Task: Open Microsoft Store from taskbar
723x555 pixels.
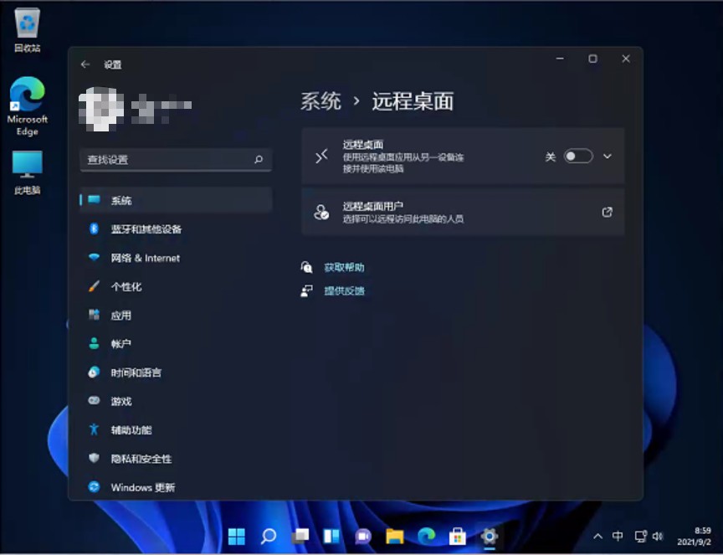Action: tap(458, 536)
